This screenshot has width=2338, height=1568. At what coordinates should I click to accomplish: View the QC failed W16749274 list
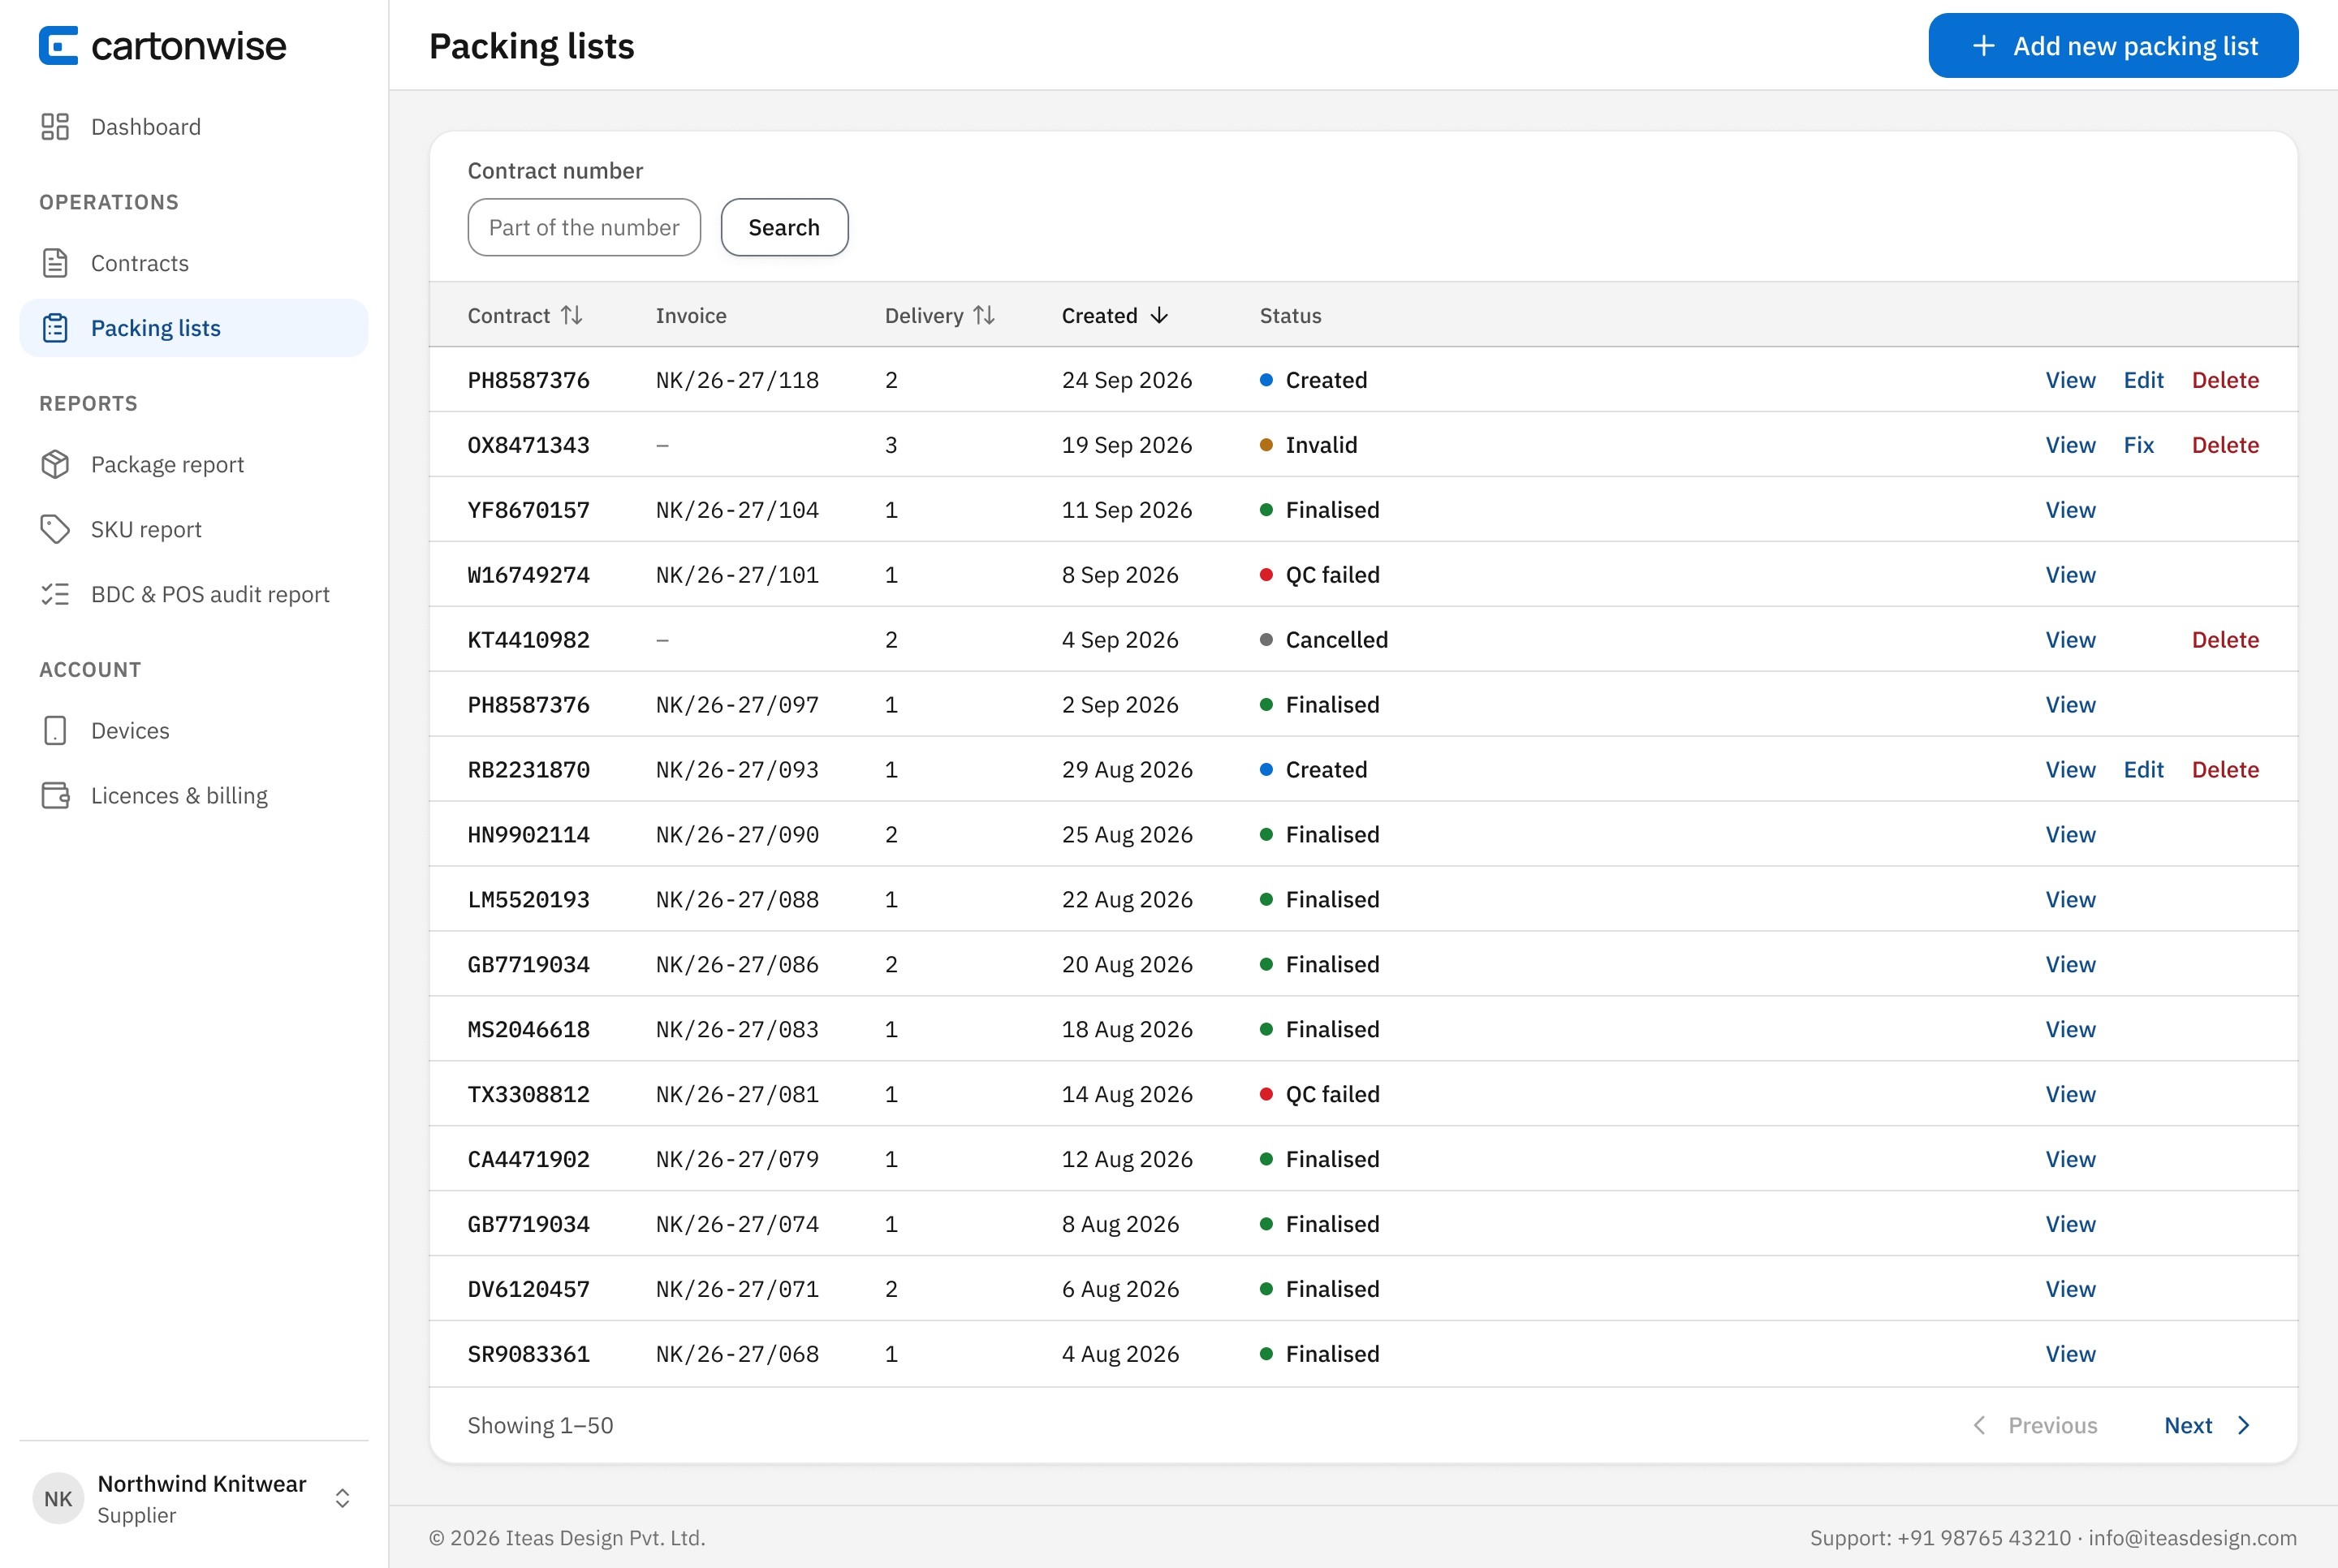coord(2070,575)
